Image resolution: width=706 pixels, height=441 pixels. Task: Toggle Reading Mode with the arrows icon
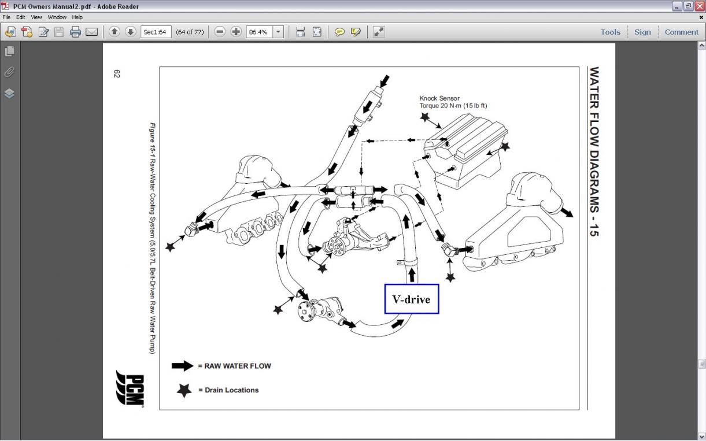pos(378,32)
